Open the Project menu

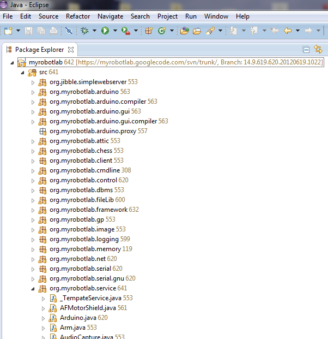(x=167, y=16)
